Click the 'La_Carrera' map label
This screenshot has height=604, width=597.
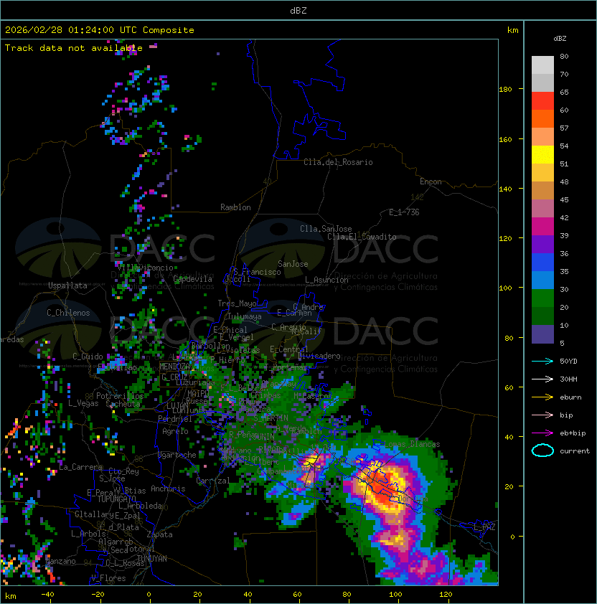(80, 467)
